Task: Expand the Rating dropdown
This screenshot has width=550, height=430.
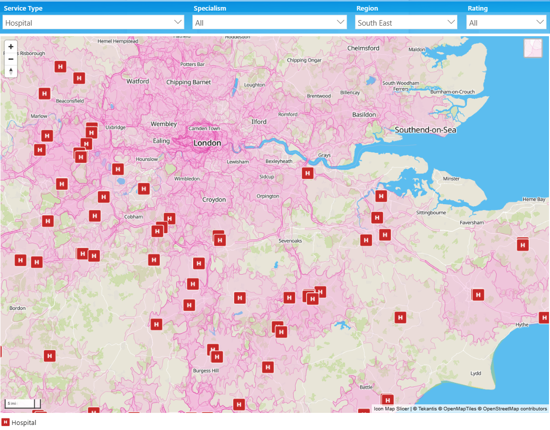Action: click(506, 22)
